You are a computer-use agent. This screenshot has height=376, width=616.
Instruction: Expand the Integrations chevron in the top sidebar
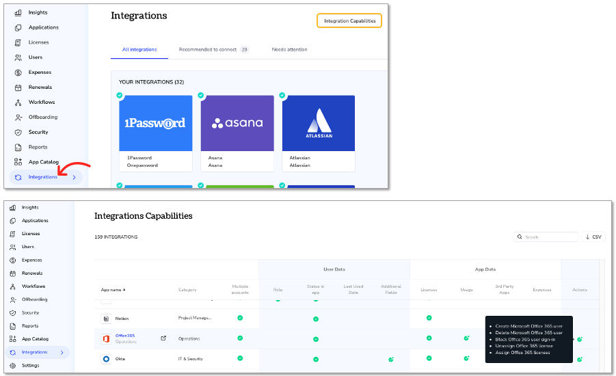74,177
